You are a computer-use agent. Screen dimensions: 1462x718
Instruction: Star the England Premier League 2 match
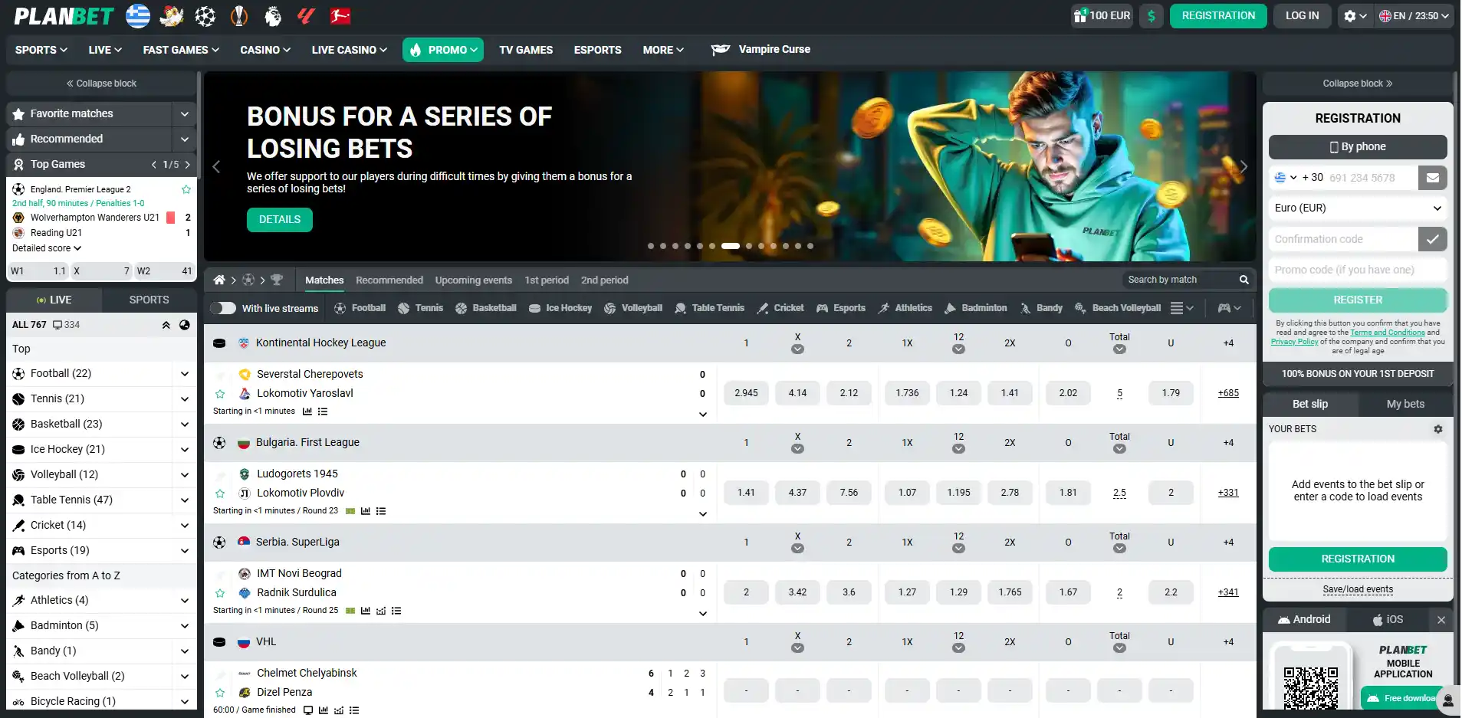[186, 189]
